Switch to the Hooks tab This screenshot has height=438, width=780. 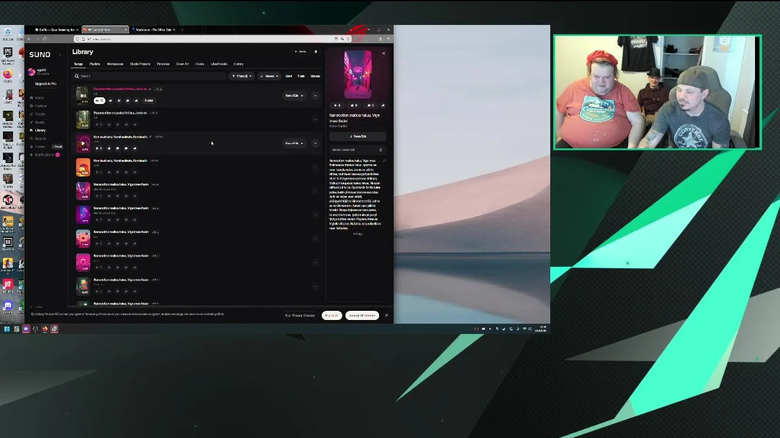point(200,64)
